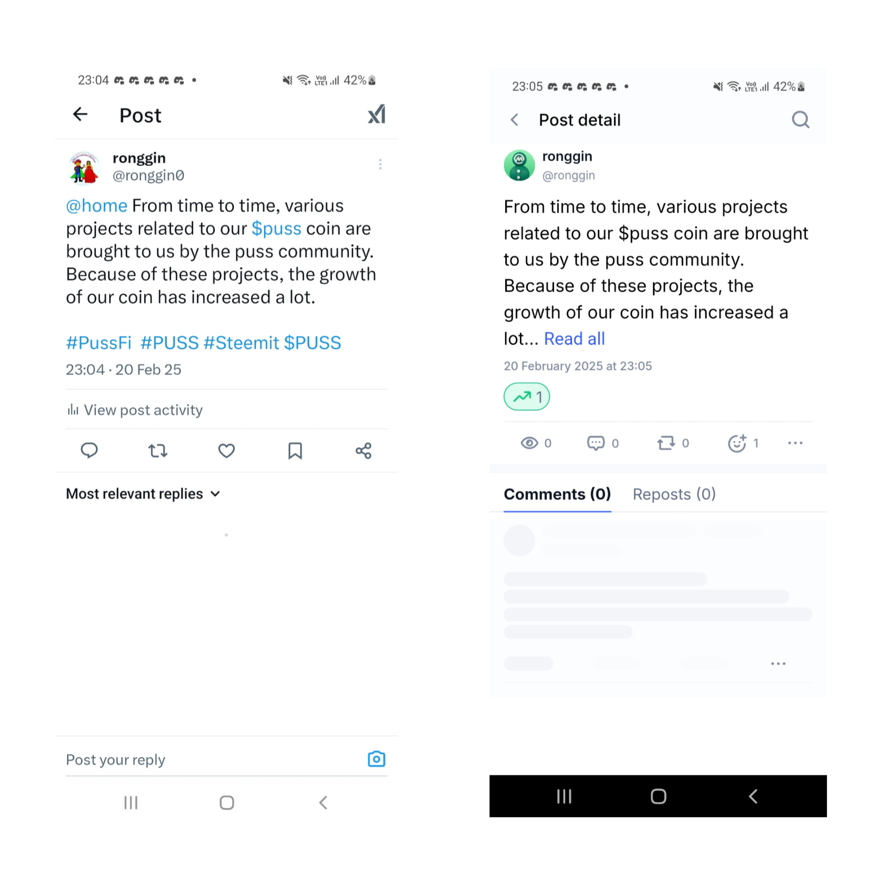Screen dimensions: 885x885
Task: Open the #Steemit hashtag link
Action: (x=241, y=343)
